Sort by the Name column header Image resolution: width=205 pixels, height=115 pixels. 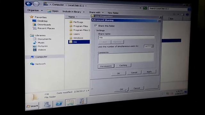coord(72,17)
